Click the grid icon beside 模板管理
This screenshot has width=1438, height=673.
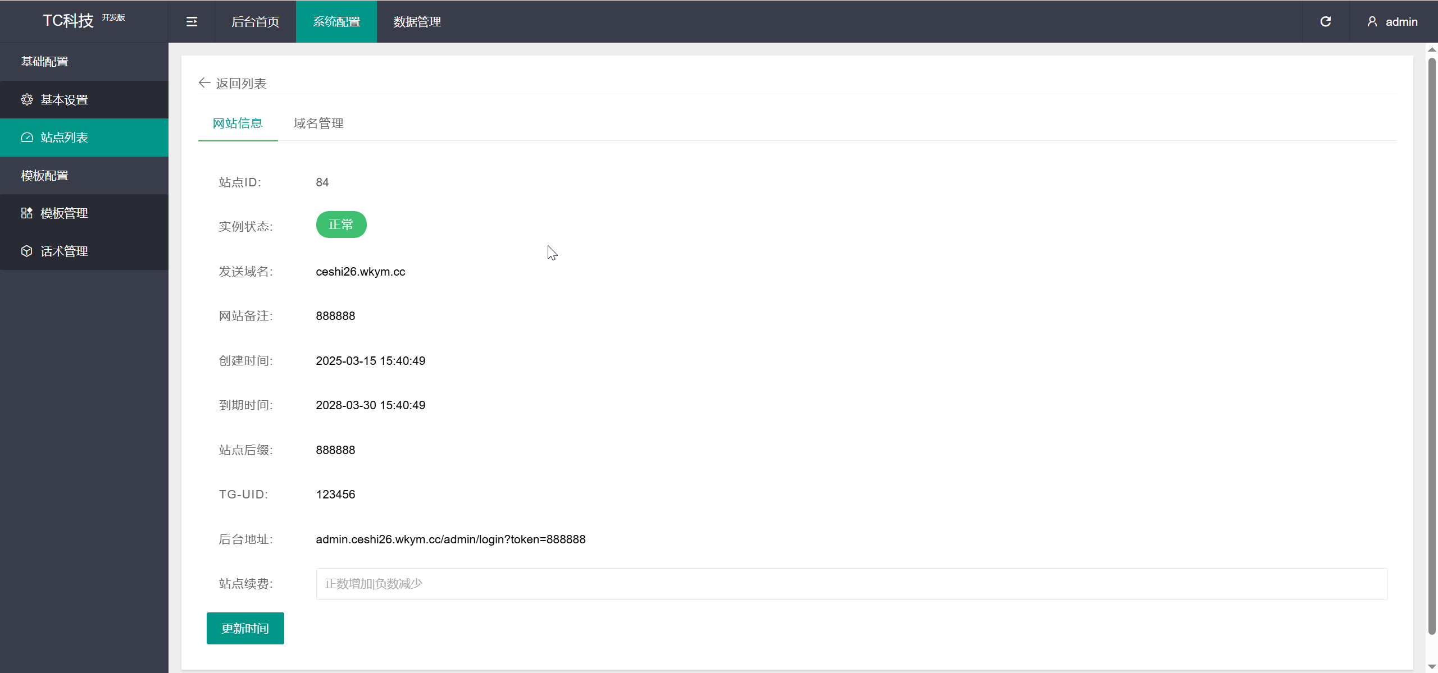coord(27,213)
